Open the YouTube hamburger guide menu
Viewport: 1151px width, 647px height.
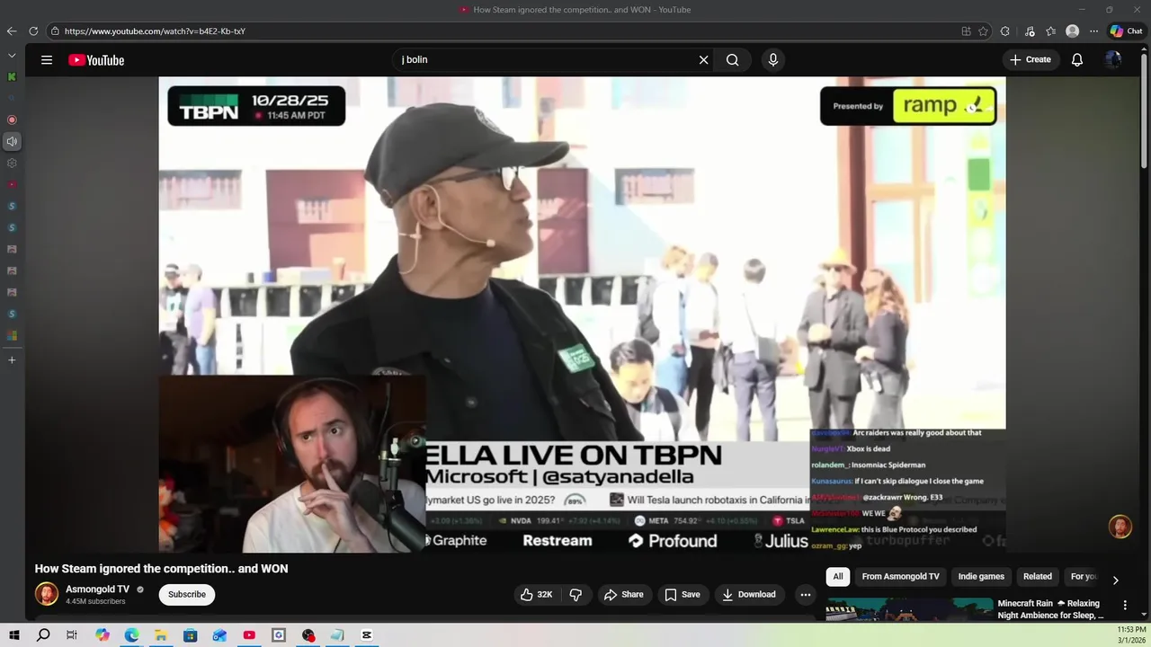[47, 60]
